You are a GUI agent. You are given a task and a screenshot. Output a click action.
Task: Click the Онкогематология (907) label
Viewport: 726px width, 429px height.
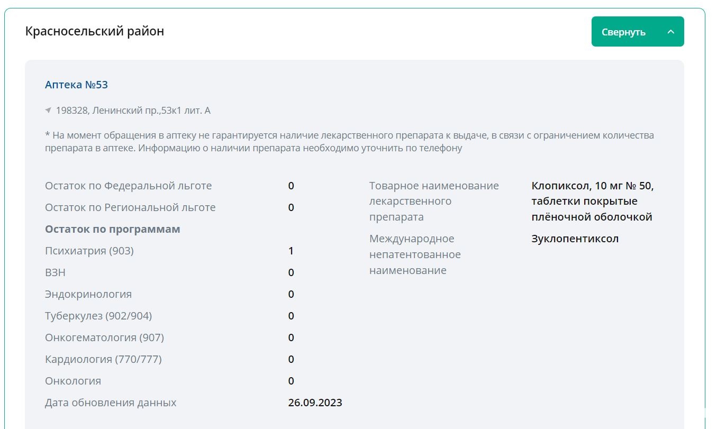[x=104, y=337]
